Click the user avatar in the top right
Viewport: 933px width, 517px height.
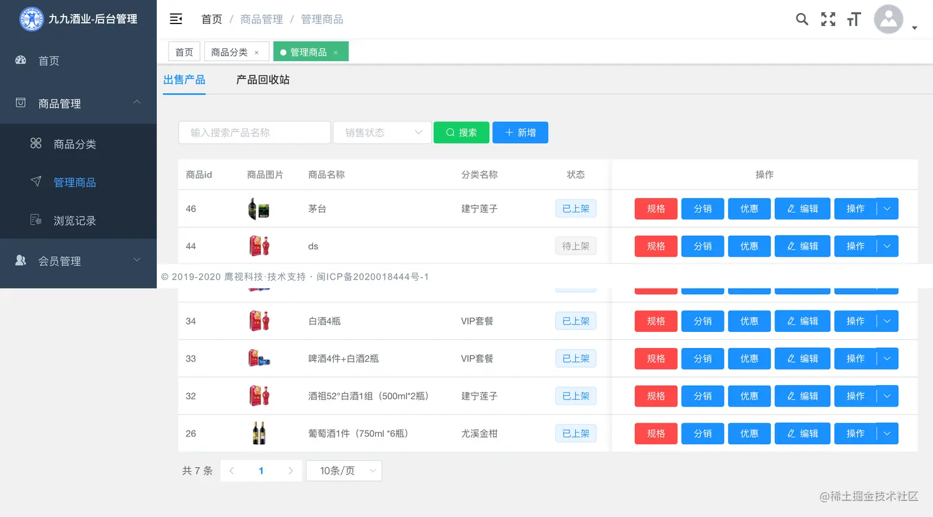888,19
